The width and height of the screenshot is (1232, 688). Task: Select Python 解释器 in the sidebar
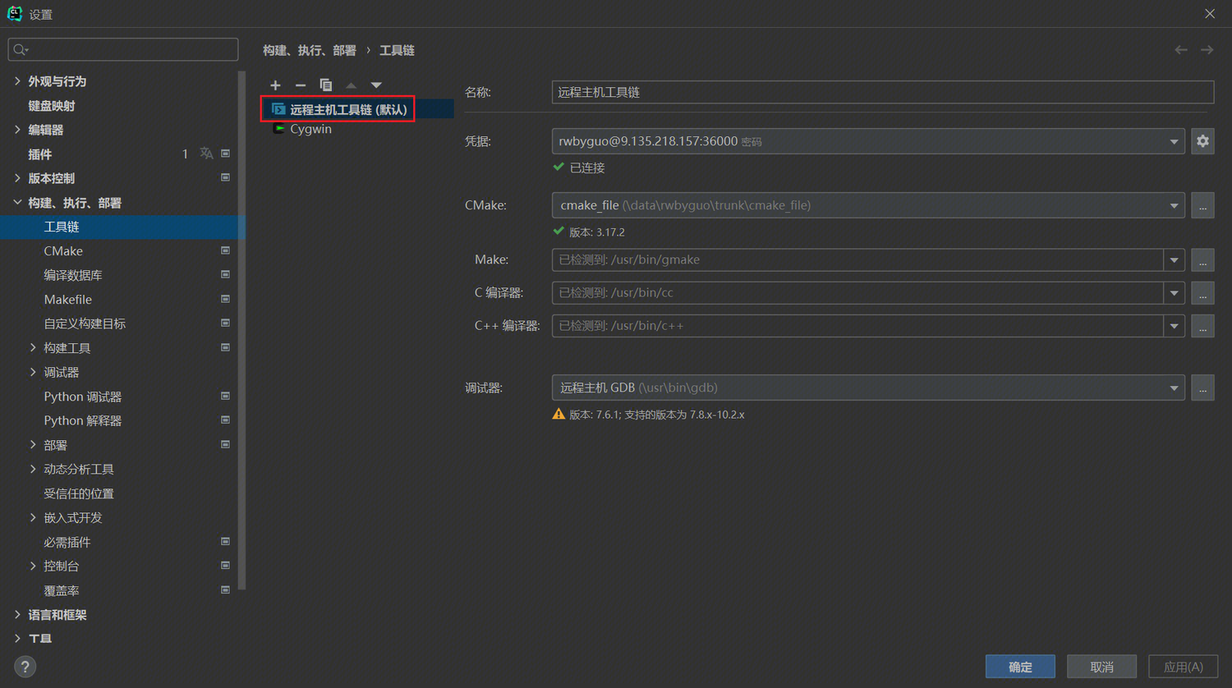point(82,420)
